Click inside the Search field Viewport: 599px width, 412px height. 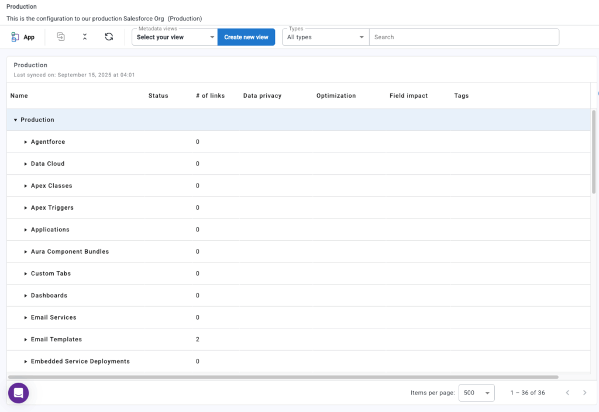click(x=463, y=37)
